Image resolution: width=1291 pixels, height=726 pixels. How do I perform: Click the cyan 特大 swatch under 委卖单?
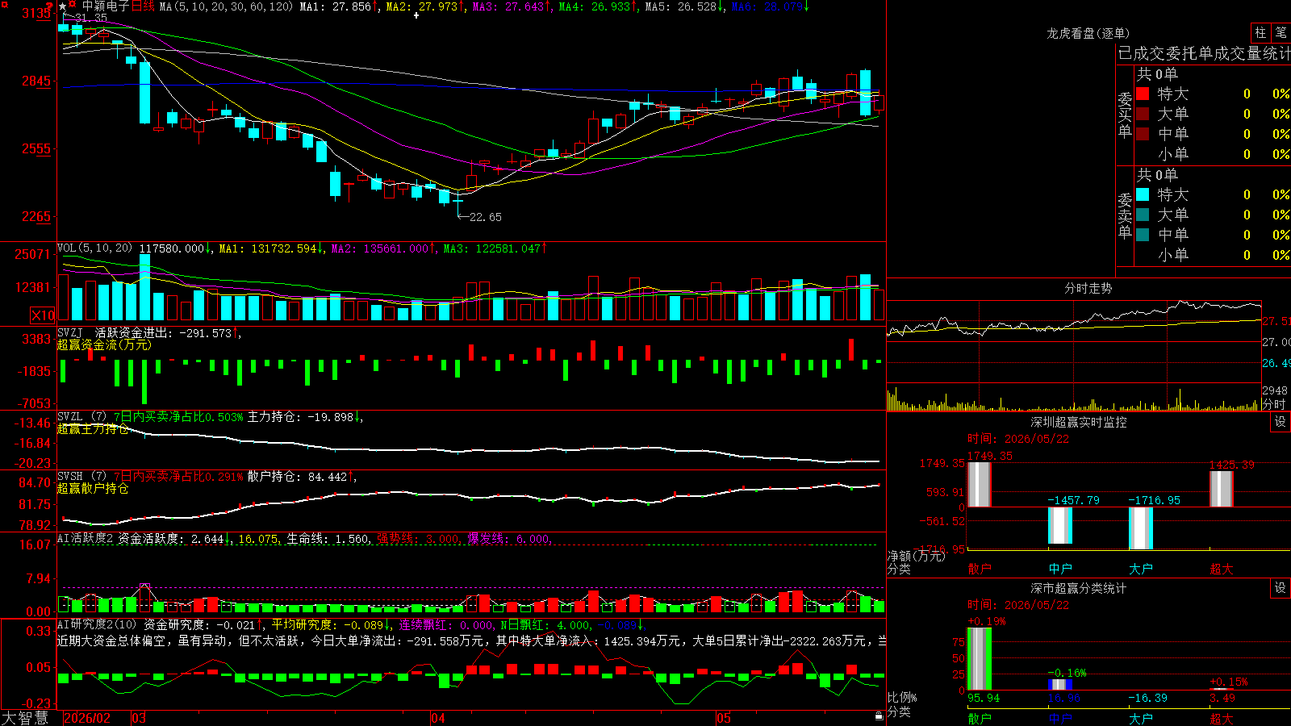click(1143, 194)
